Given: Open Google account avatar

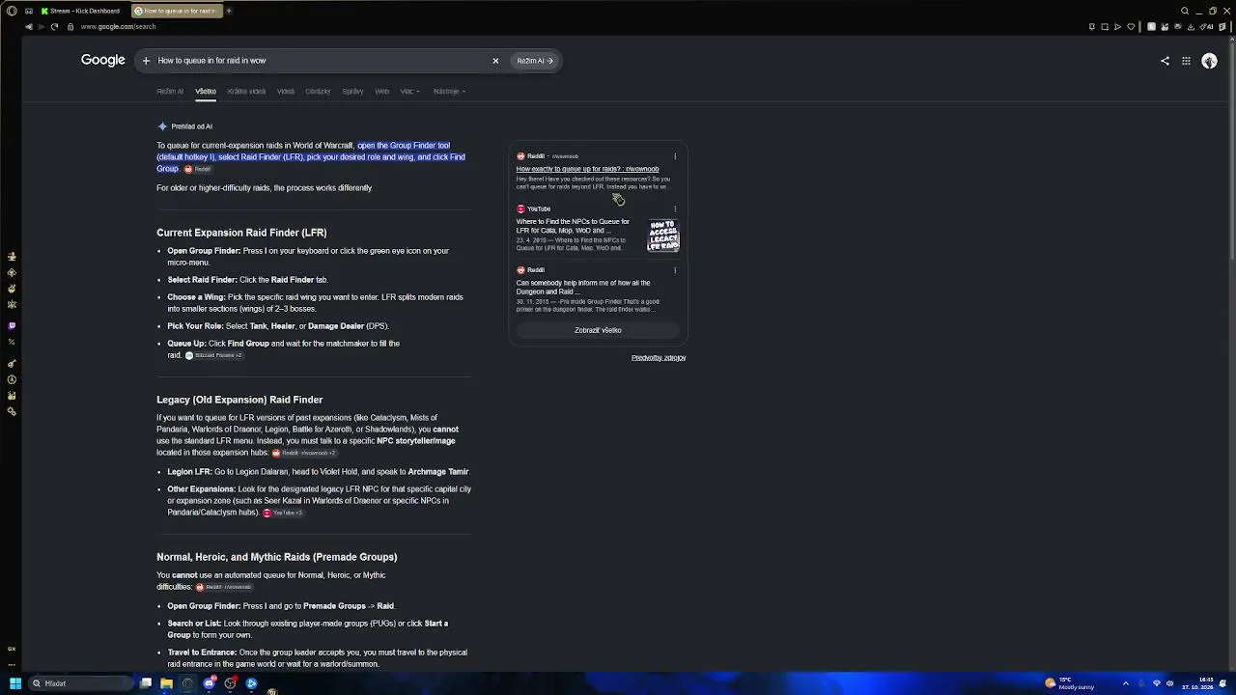Looking at the screenshot, I should coord(1209,61).
